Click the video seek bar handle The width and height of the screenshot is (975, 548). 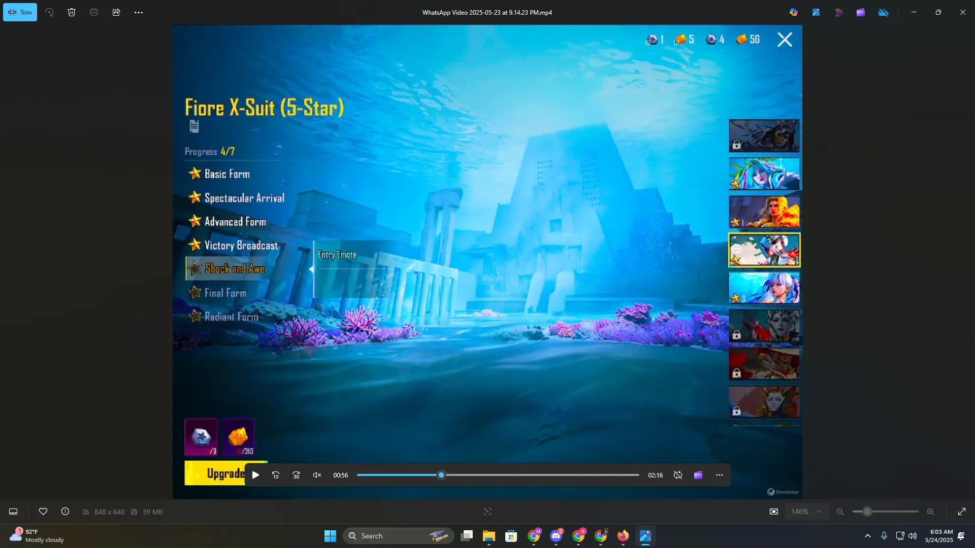441,475
